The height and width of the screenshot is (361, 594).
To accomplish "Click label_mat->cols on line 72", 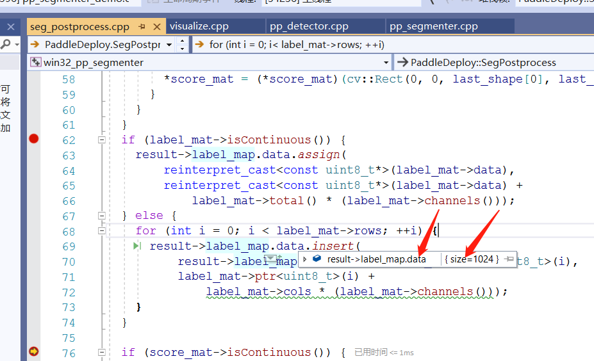I will (258, 292).
